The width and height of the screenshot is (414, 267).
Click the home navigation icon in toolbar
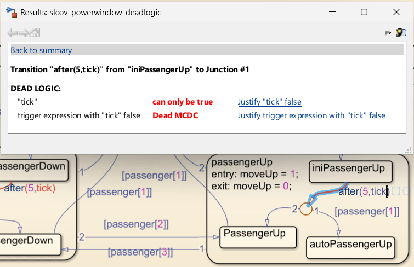pyautogui.click(x=35, y=33)
